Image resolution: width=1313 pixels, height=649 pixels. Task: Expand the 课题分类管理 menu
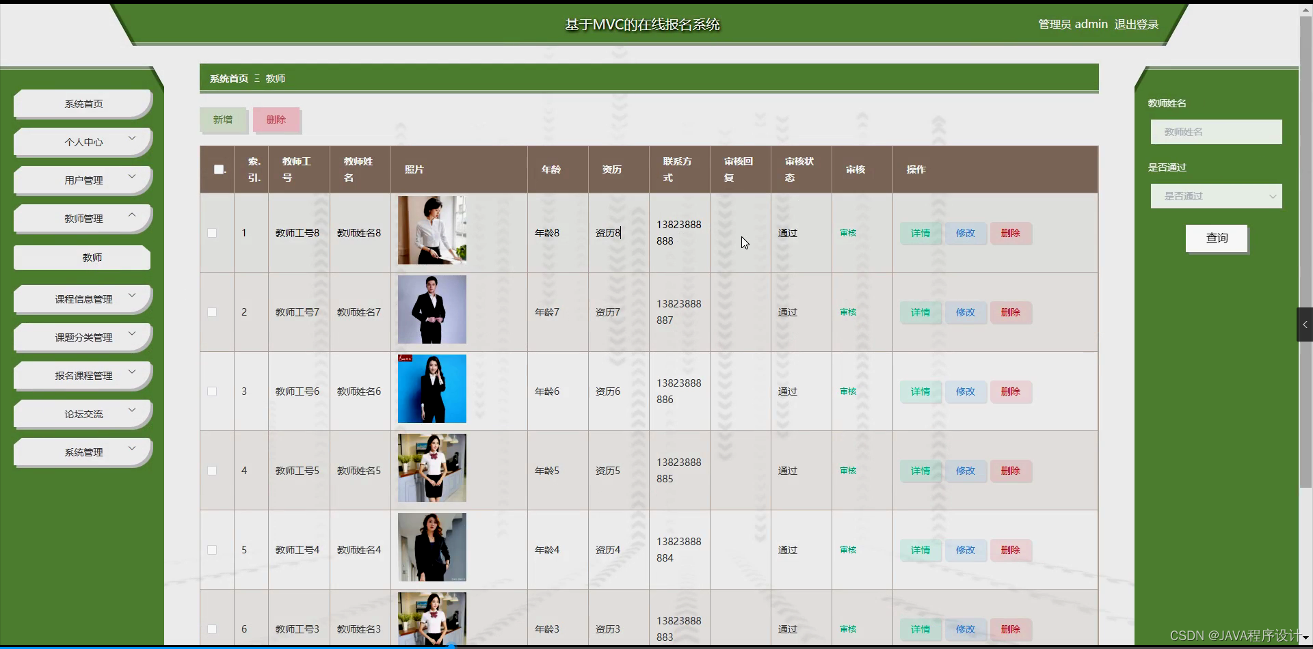[82, 337]
